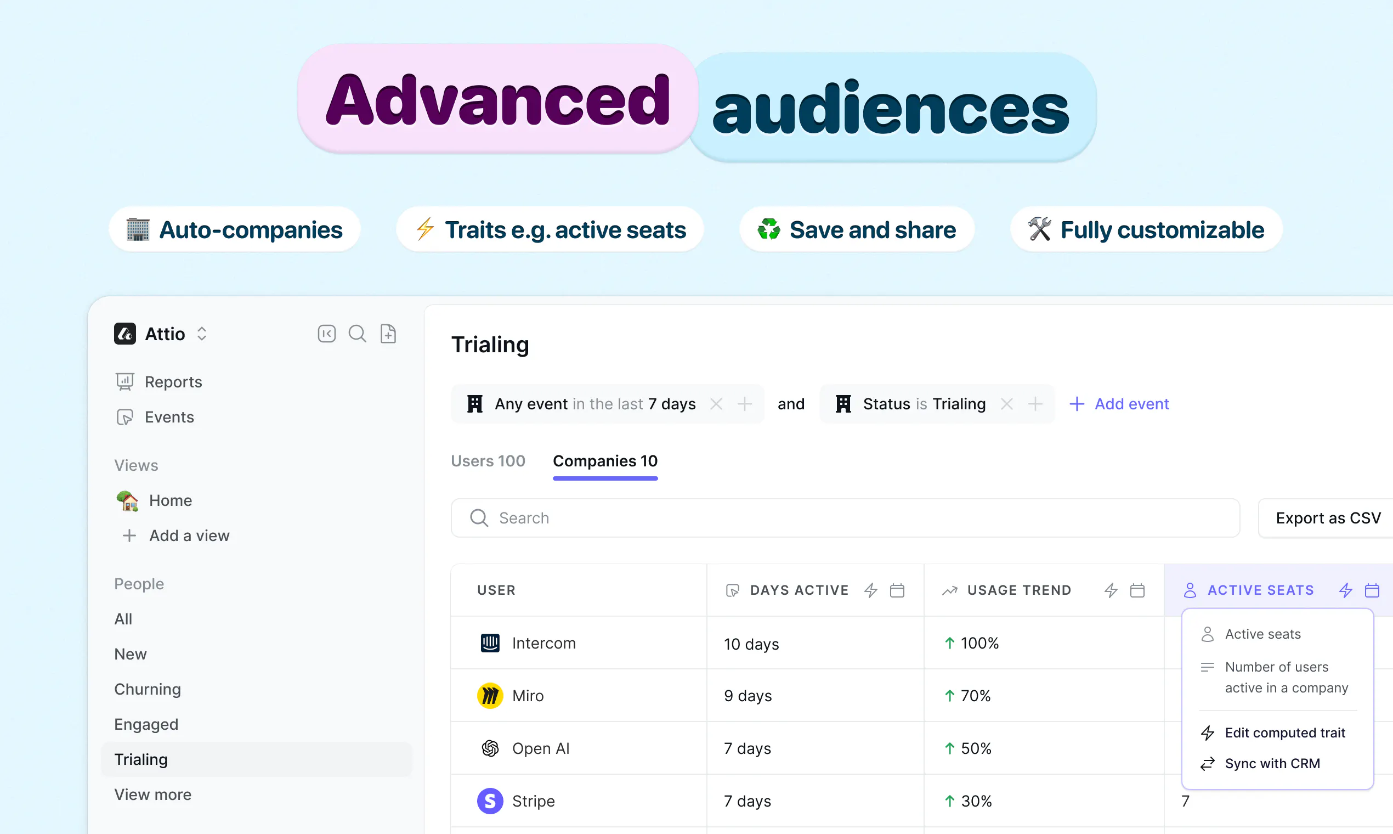Click Export as CSV button

[x=1328, y=518]
